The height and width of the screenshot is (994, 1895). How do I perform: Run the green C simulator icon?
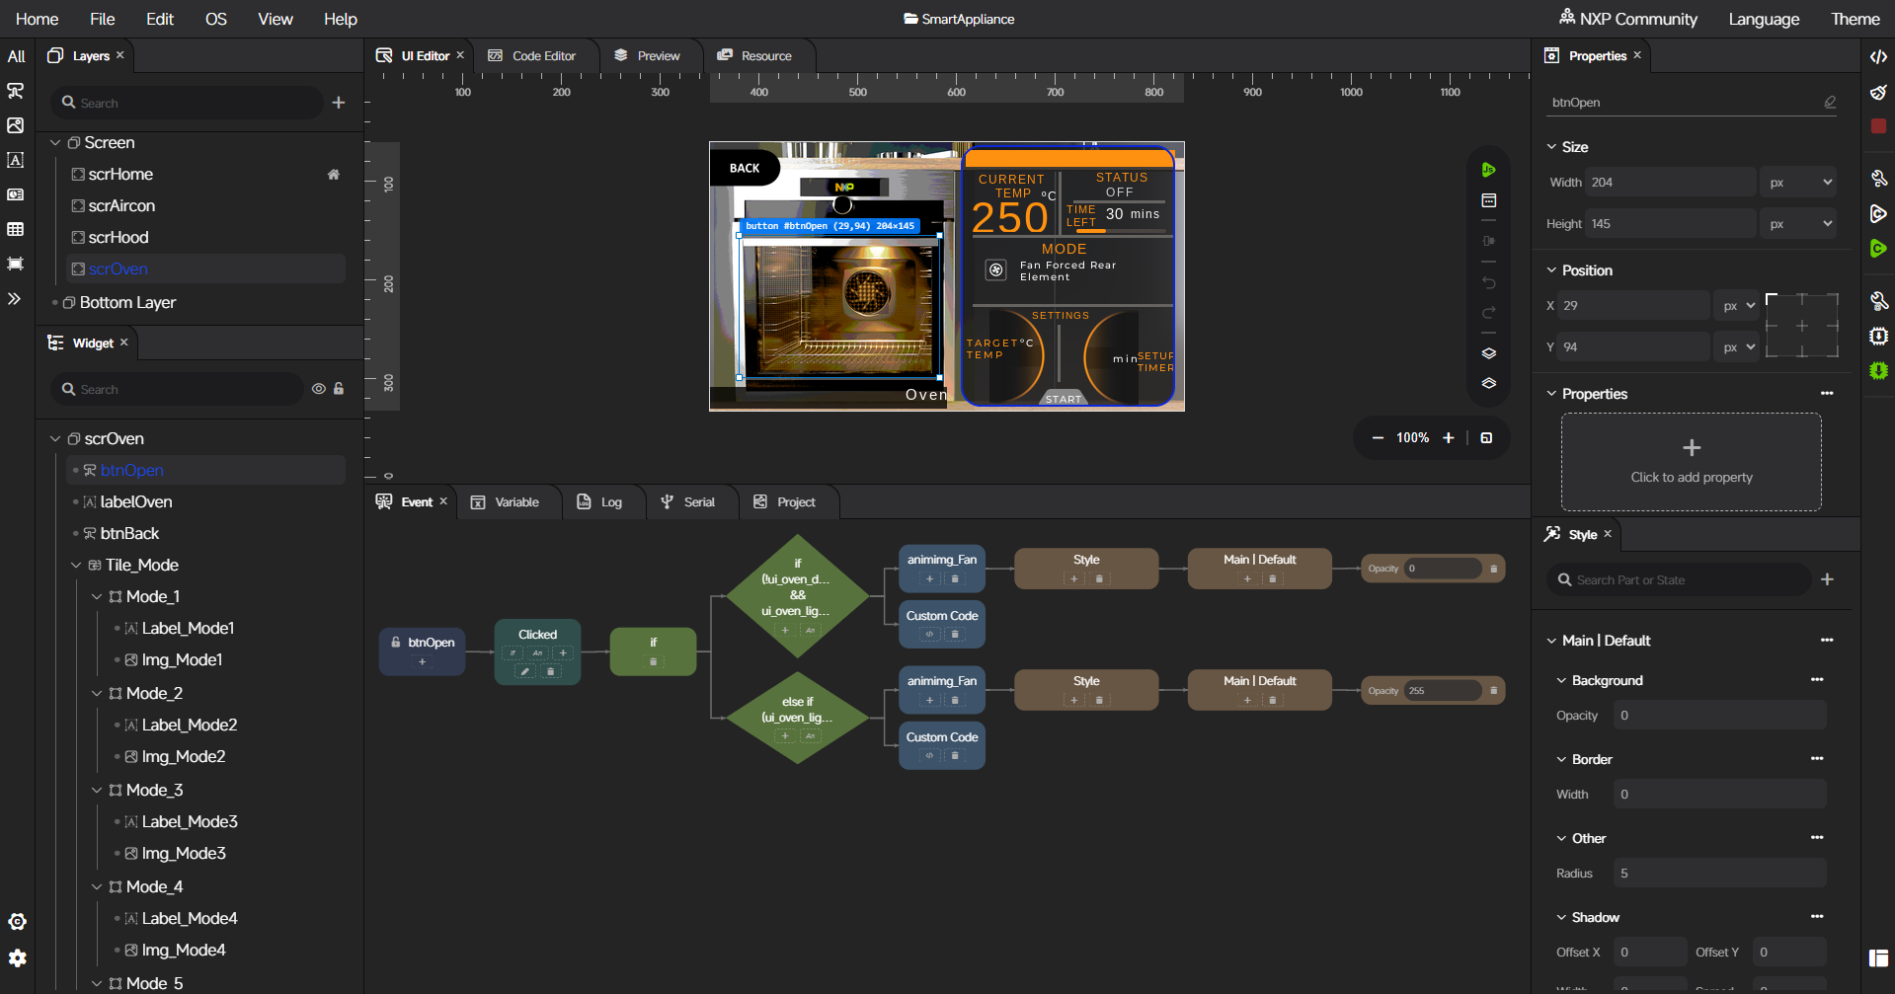point(1878,249)
